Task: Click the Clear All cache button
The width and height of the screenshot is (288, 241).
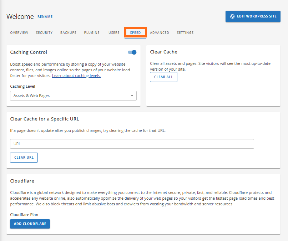Action: click(x=163, y=77)
